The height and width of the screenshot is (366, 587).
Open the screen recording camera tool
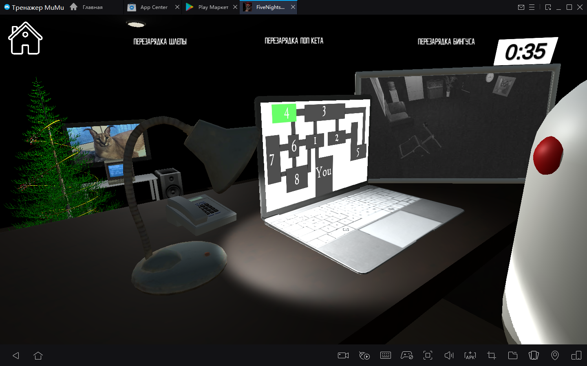point(343,355)
